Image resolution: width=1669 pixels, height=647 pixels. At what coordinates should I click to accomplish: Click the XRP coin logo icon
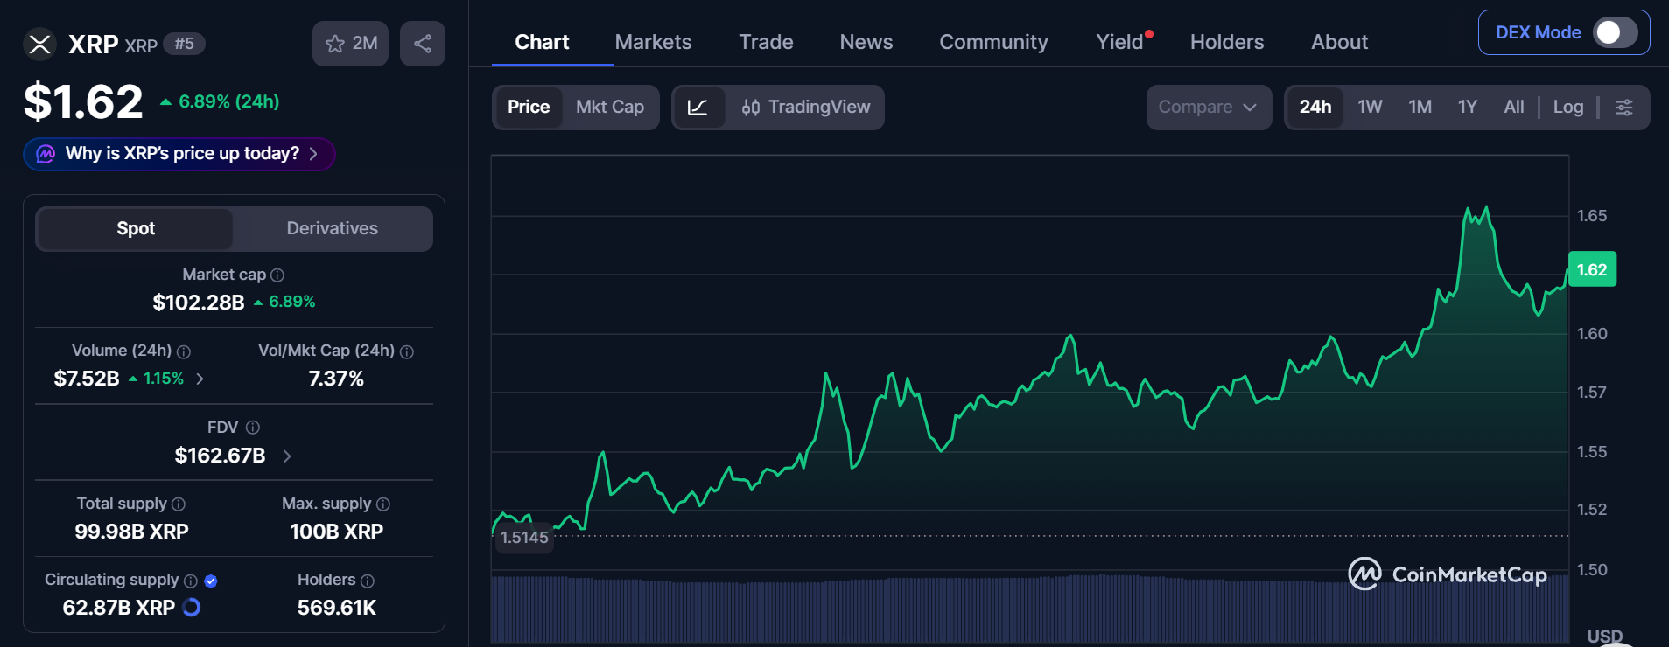(x=39, y=44)
